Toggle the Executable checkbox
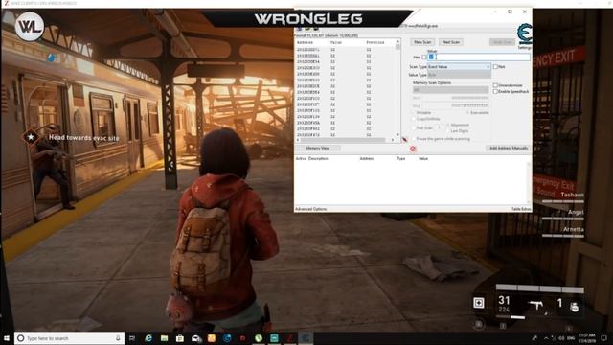 pos(467,113)
